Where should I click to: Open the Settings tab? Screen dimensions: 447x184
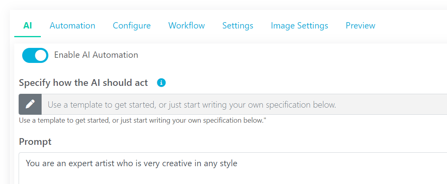(237, 26)
